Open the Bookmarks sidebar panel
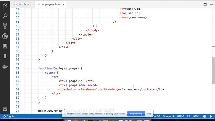 (x=5, y=56)
